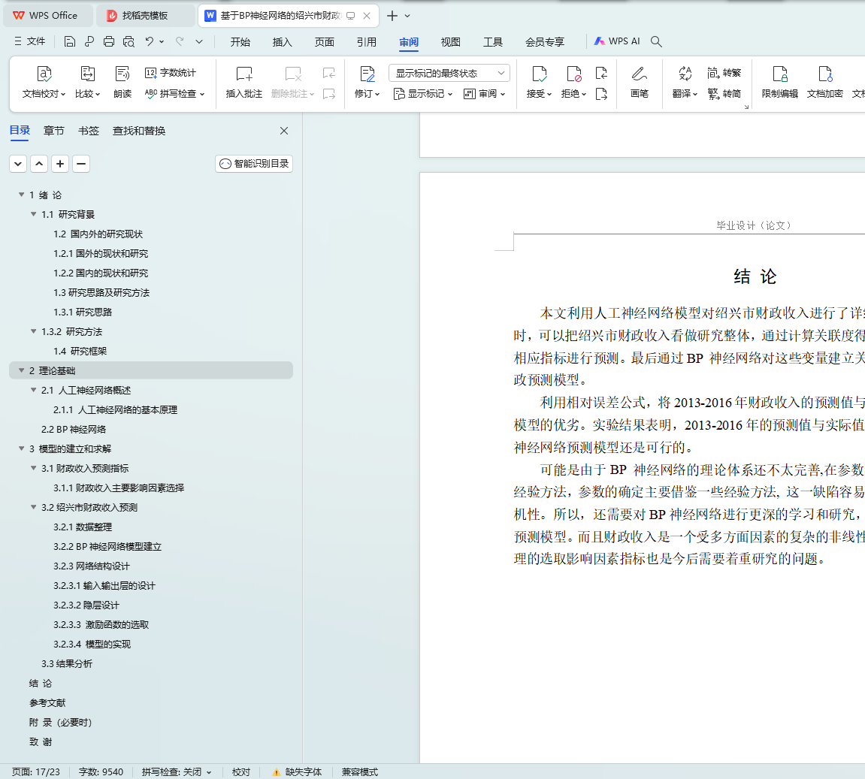Screen dimensions: 865x779
Task: Collapse the 1 绪论 tree node
Action: 22,195
